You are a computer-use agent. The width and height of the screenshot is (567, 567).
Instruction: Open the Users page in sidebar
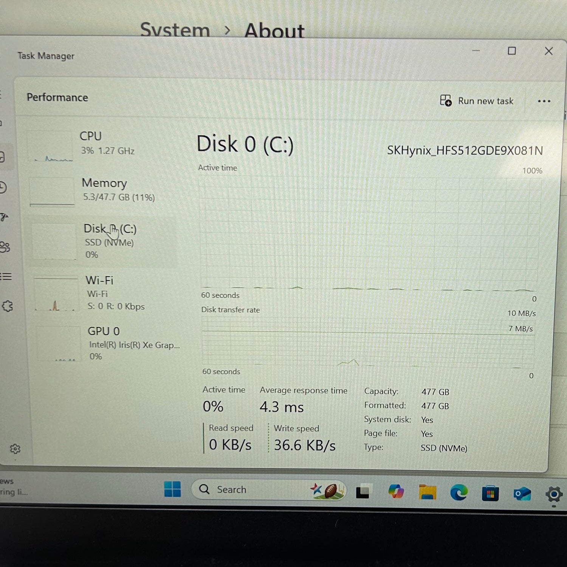5,247
